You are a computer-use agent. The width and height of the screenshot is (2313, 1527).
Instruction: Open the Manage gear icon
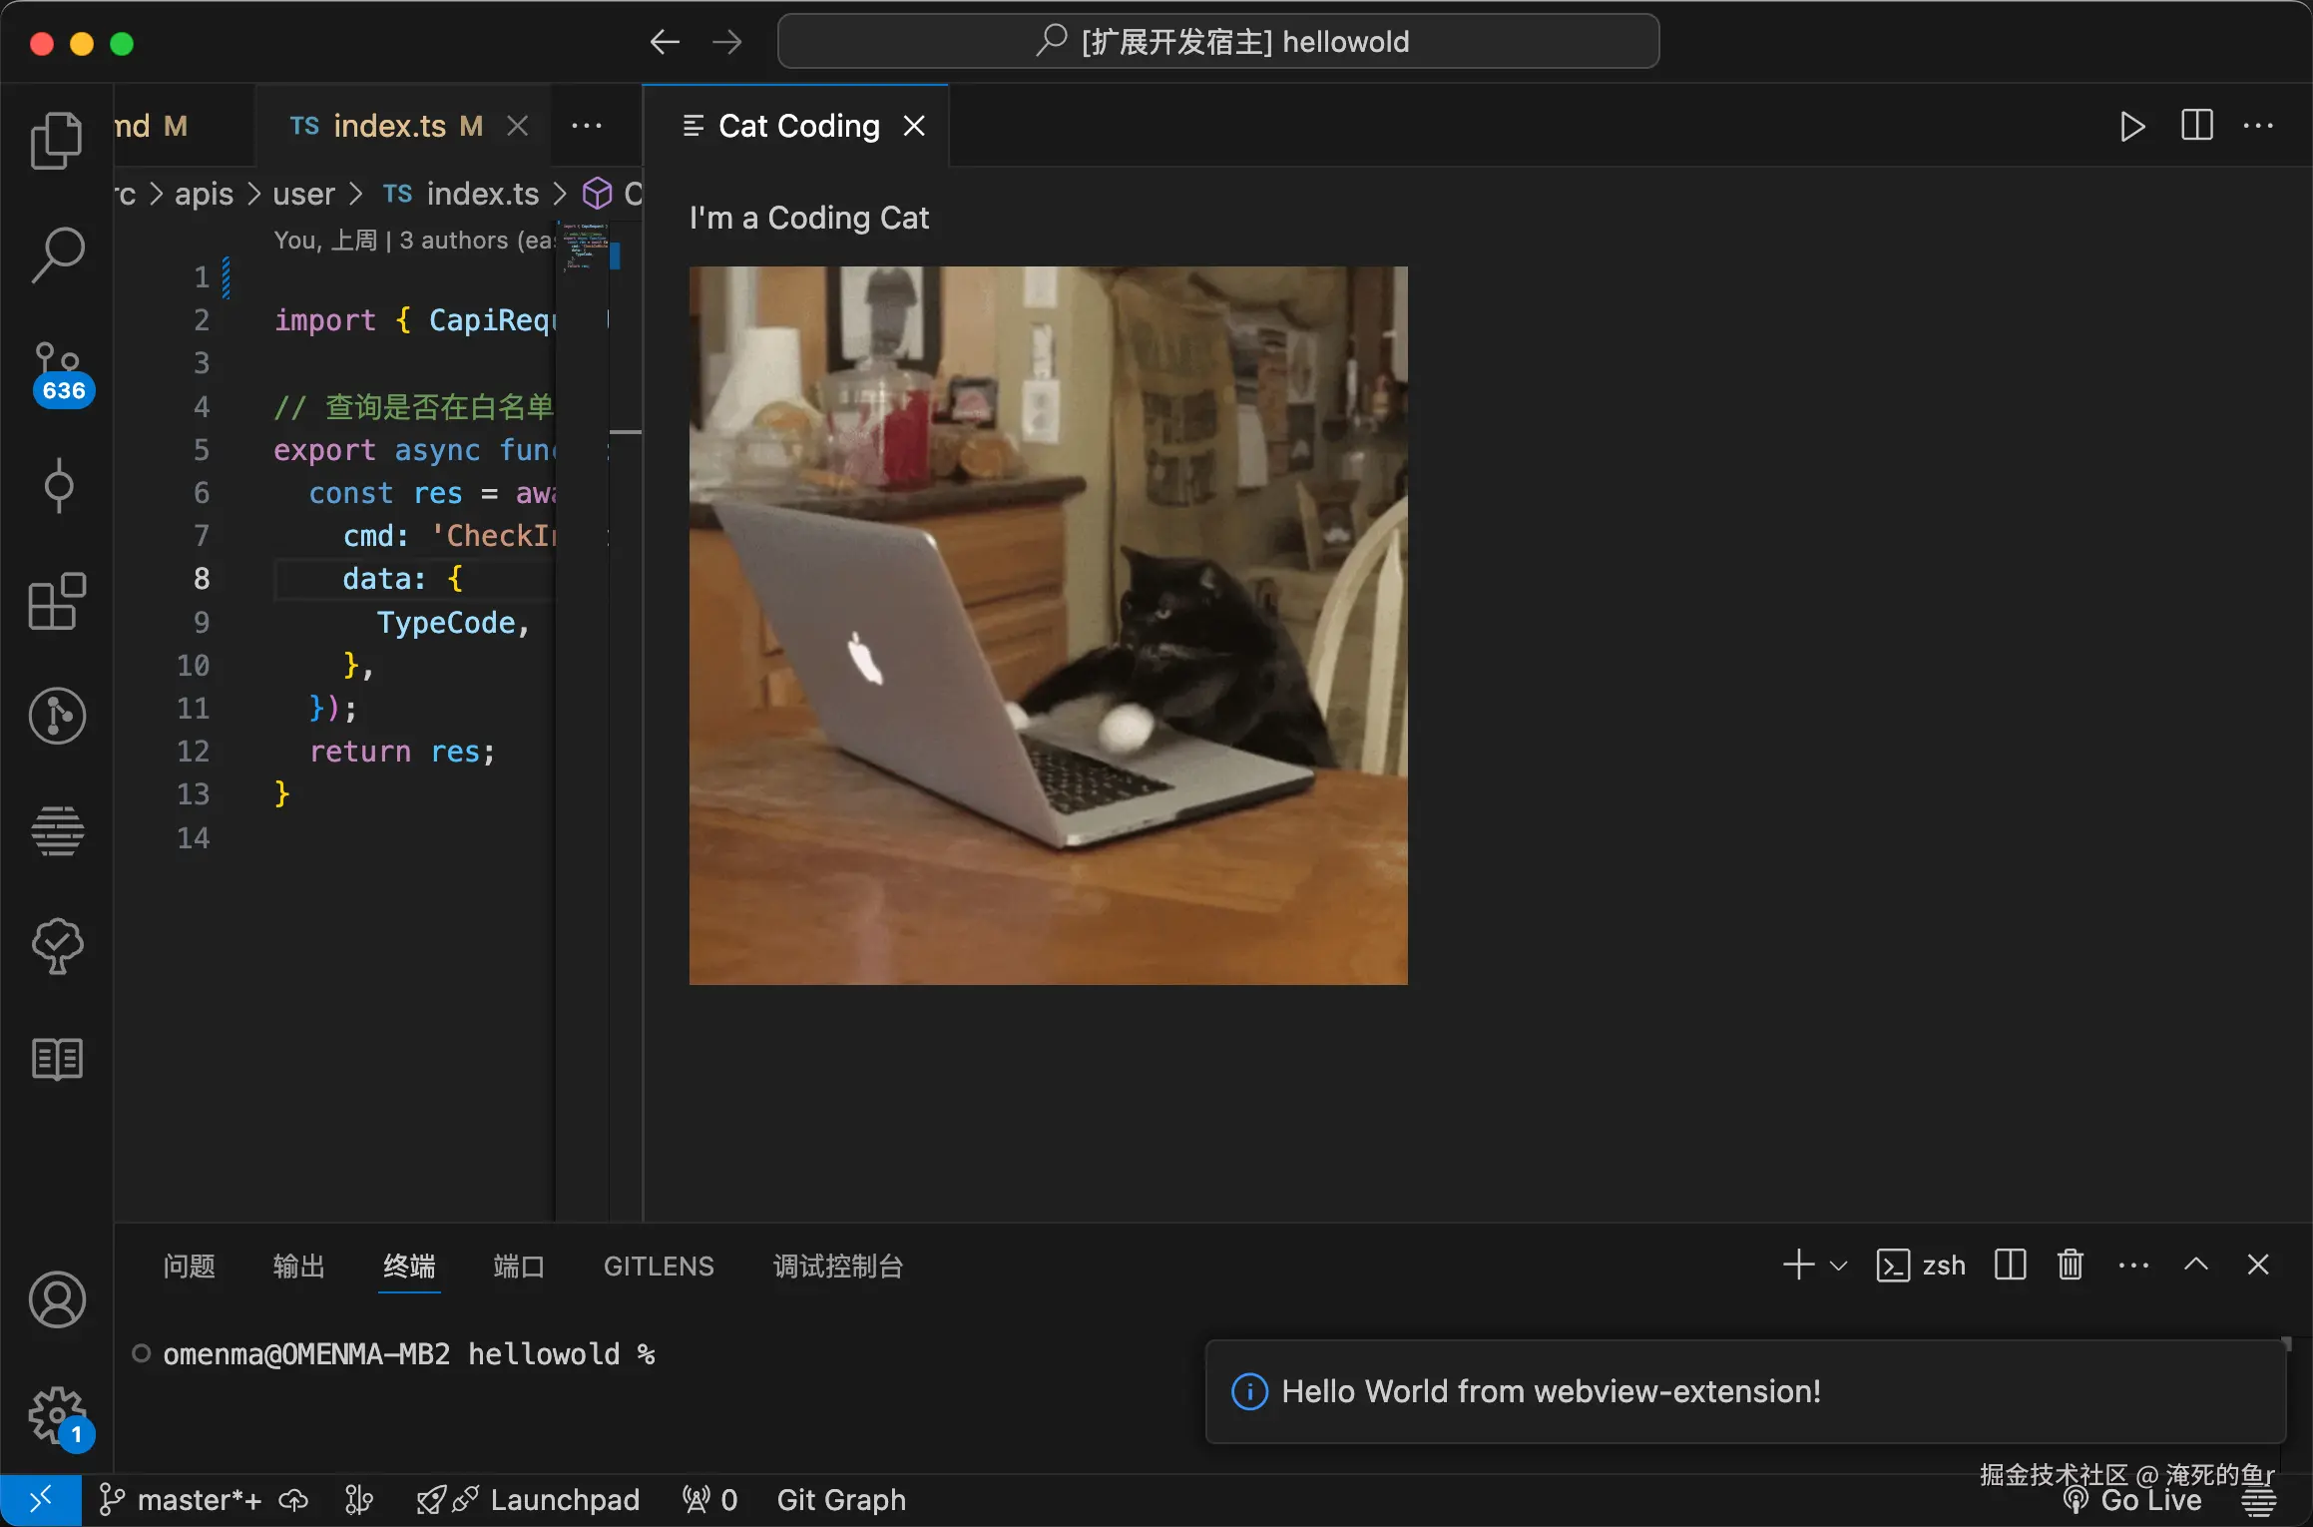click(57, 1413)
